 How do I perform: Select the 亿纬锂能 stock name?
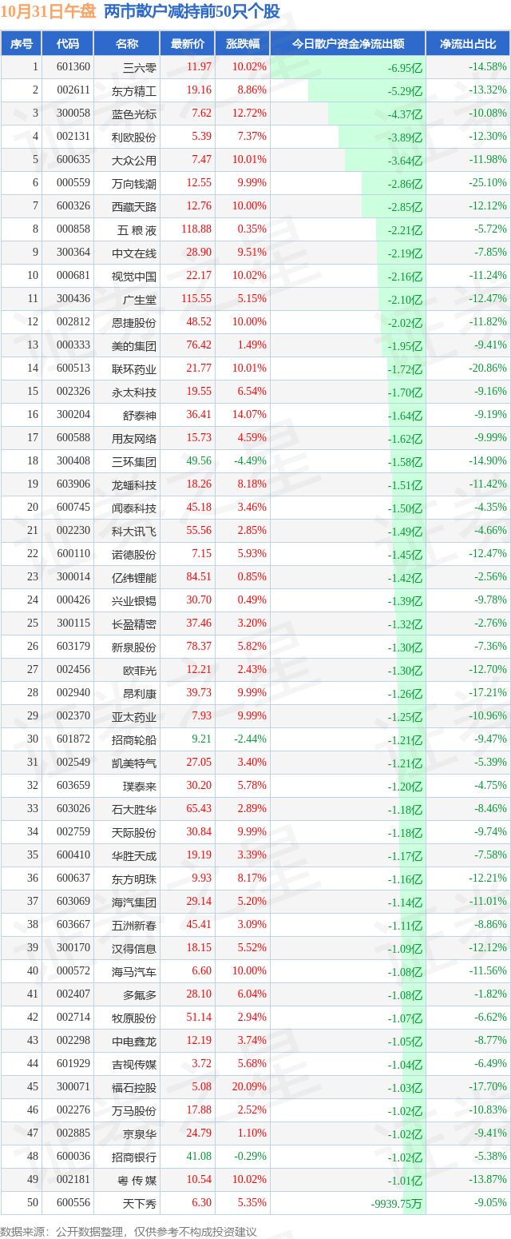point(134,577)
